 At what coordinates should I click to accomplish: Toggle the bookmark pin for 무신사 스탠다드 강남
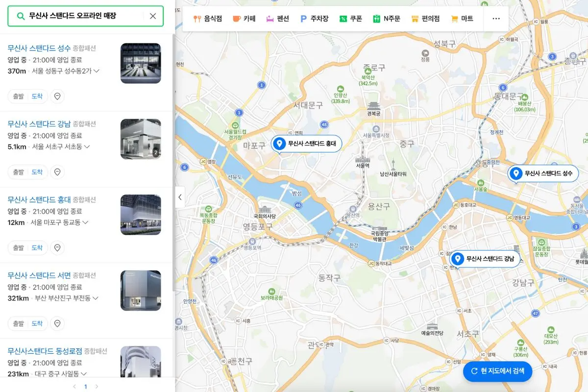tap(57, 172)
